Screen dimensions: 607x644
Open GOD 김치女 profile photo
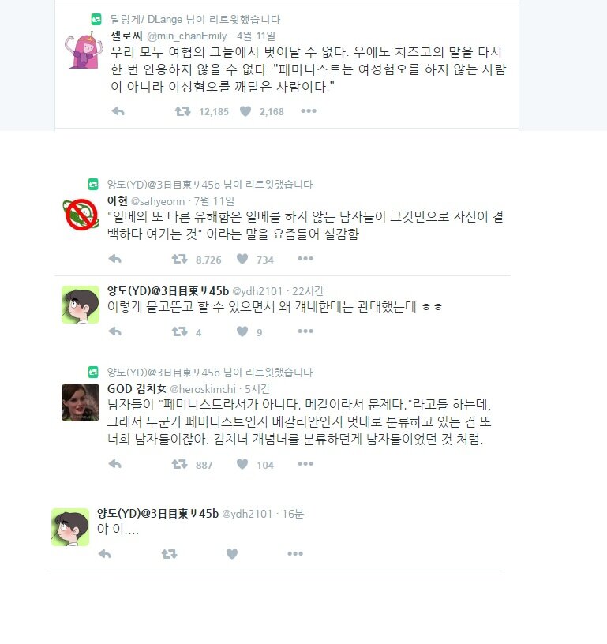coord(81,402)
